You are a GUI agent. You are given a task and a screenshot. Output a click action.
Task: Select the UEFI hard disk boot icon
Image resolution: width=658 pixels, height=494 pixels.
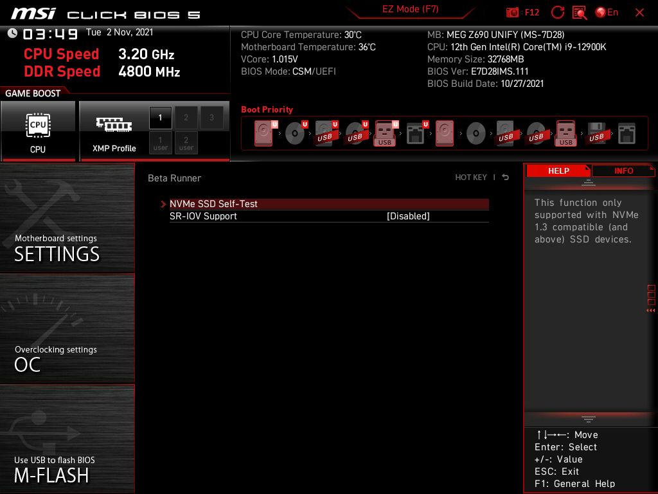pos(265,133)
